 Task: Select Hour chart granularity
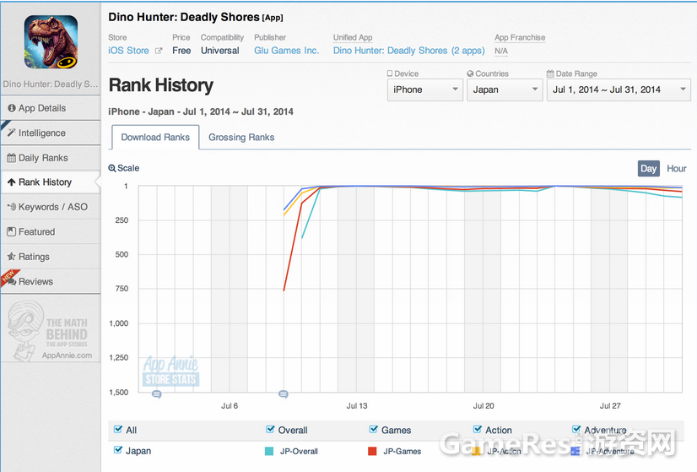676,169
